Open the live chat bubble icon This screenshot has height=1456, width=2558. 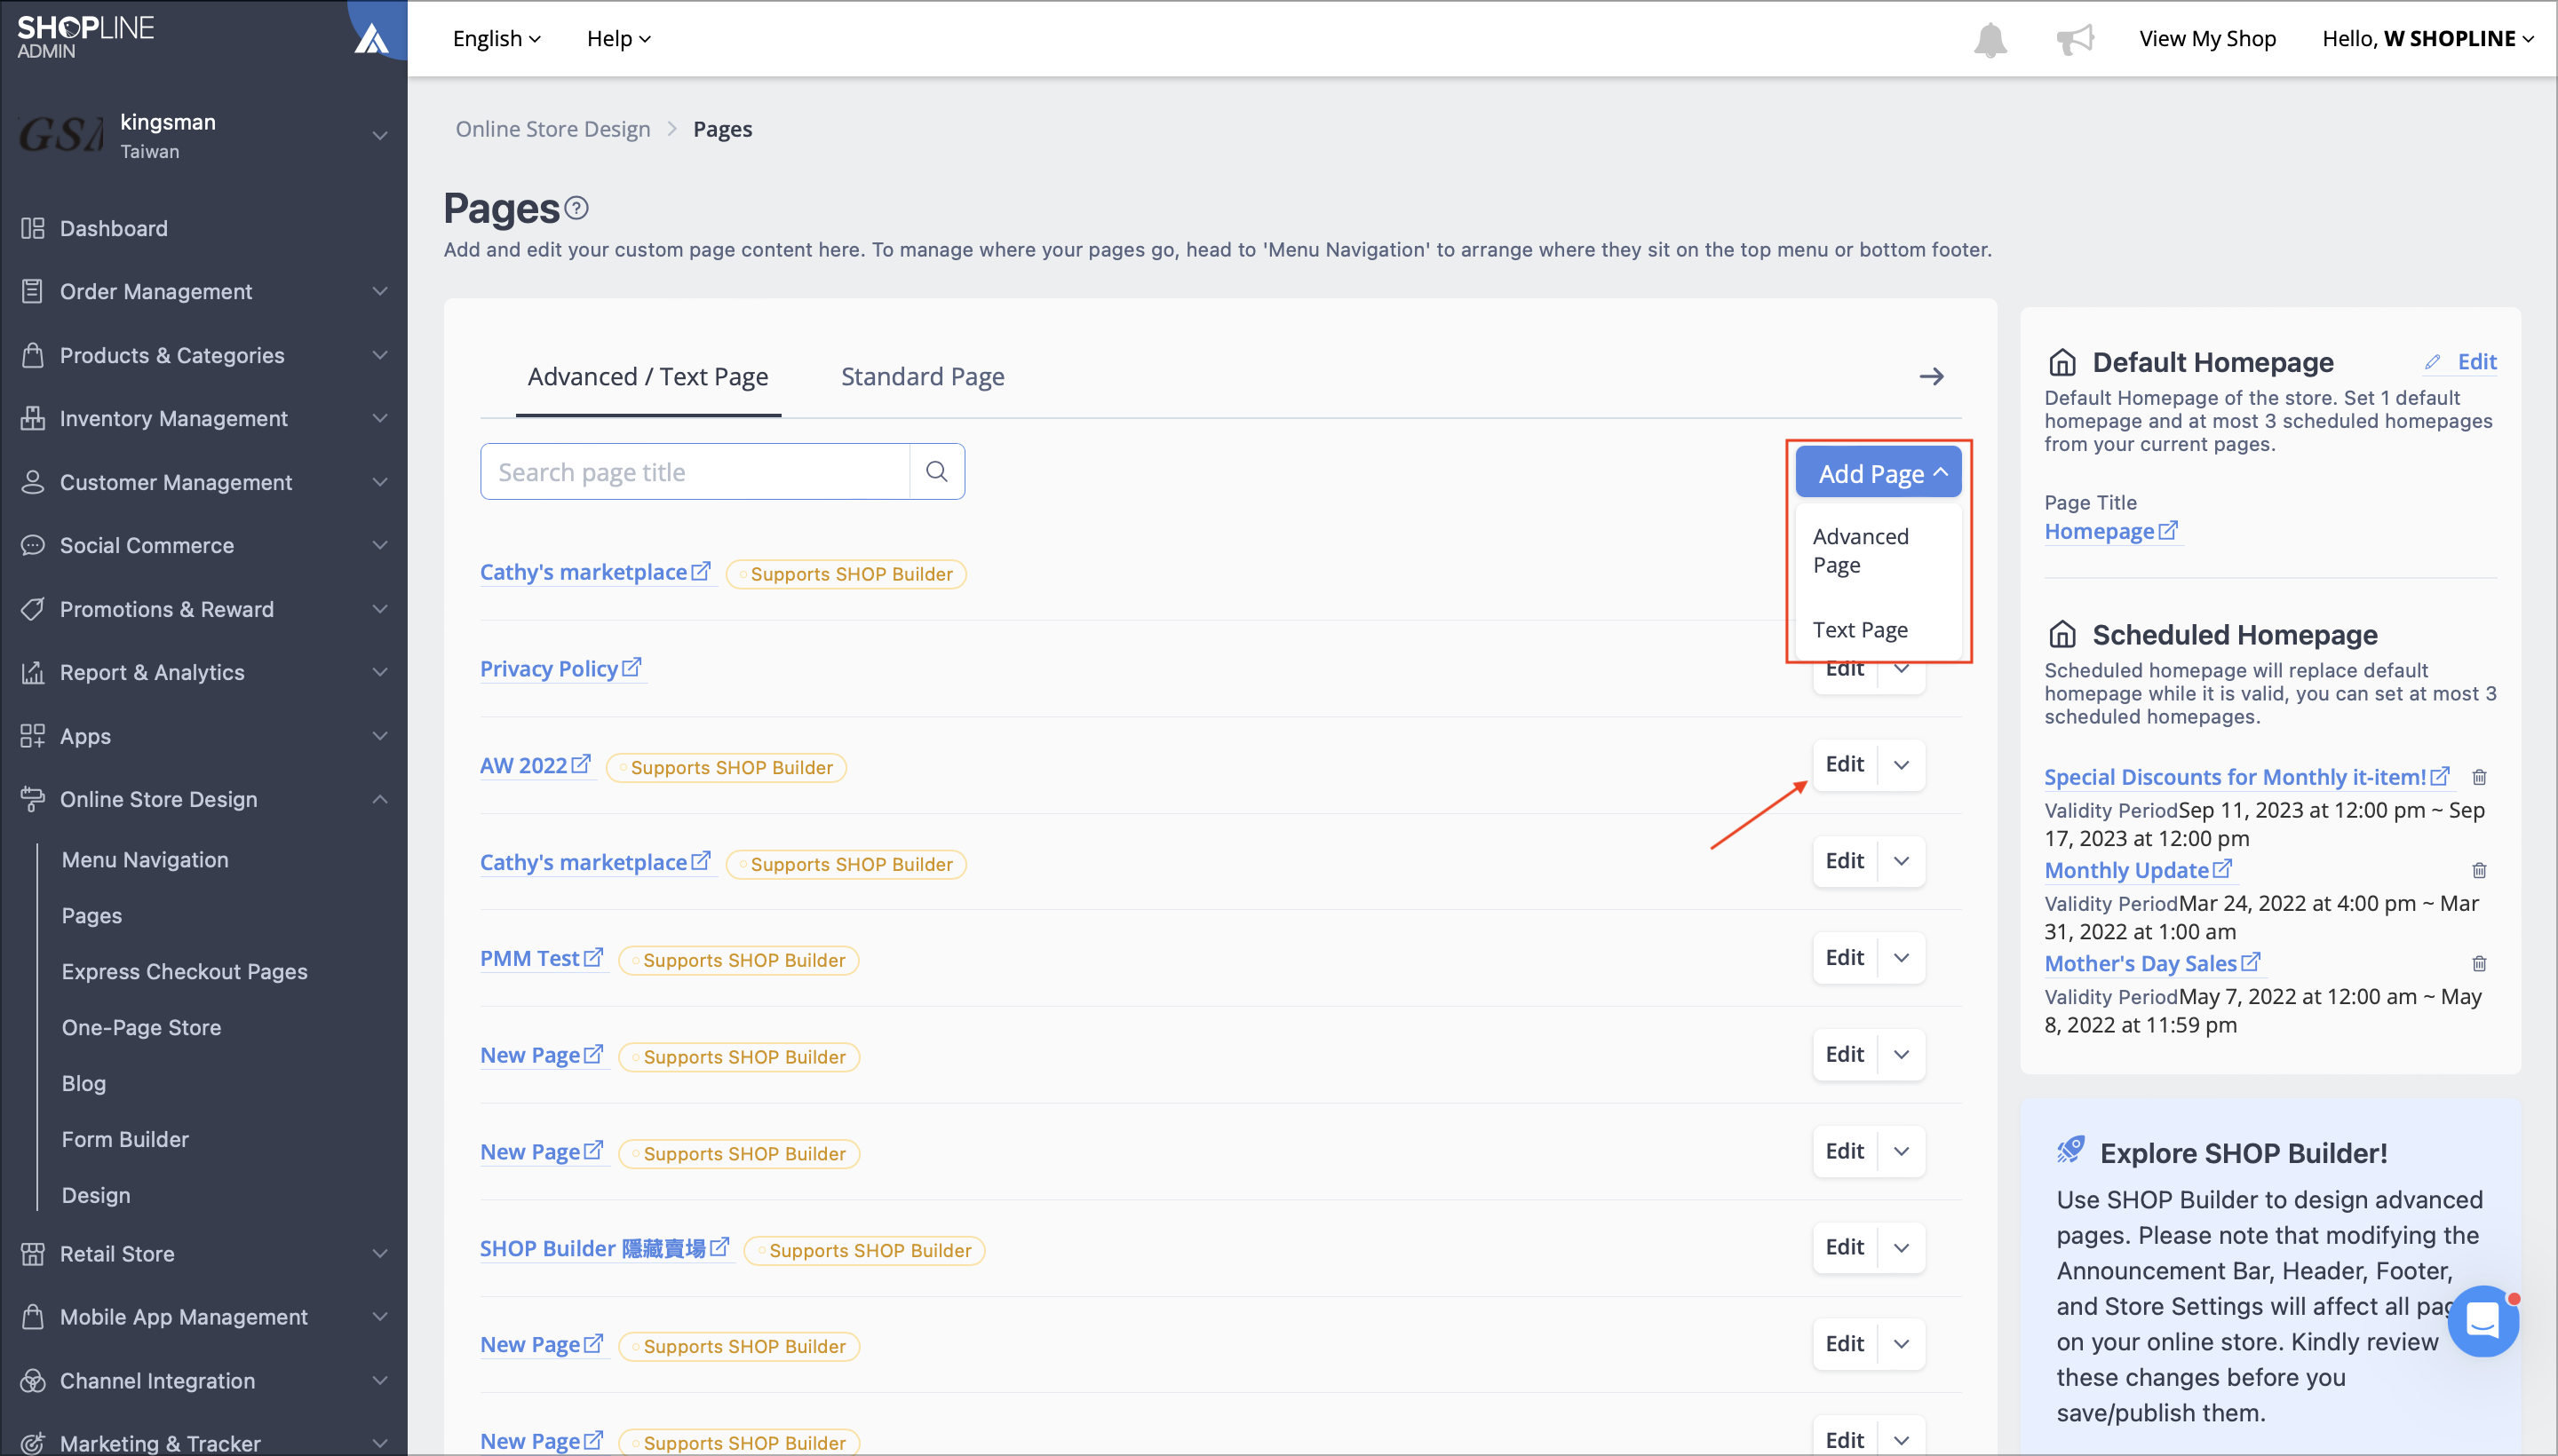(x=2483, y=1321)
